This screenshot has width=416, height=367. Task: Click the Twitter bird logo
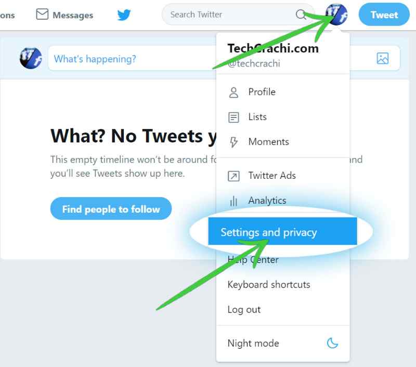pos(124,15)
